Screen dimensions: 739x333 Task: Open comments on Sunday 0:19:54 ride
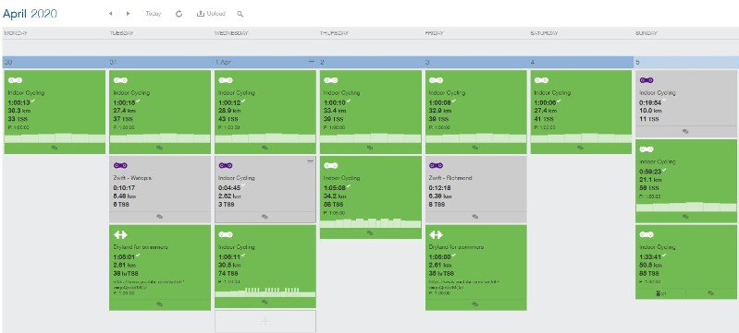pos(685,132)
